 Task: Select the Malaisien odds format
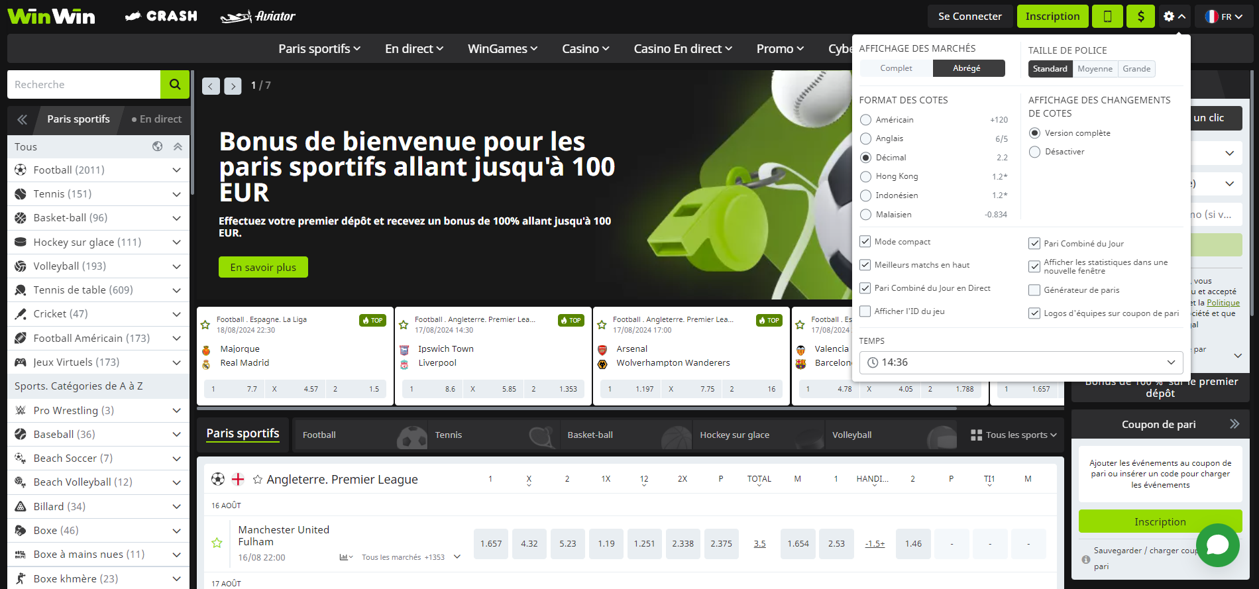pos(865,215)
